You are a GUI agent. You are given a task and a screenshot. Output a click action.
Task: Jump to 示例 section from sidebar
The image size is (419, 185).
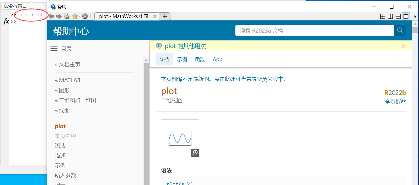60,166
